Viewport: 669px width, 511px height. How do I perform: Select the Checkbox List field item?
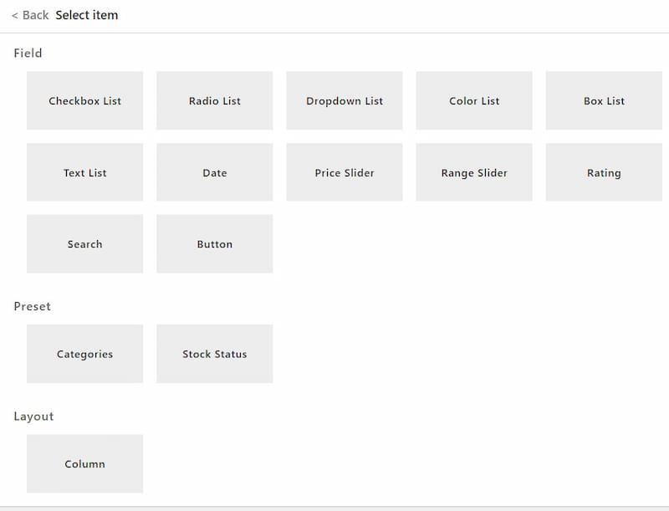[85, 100]
